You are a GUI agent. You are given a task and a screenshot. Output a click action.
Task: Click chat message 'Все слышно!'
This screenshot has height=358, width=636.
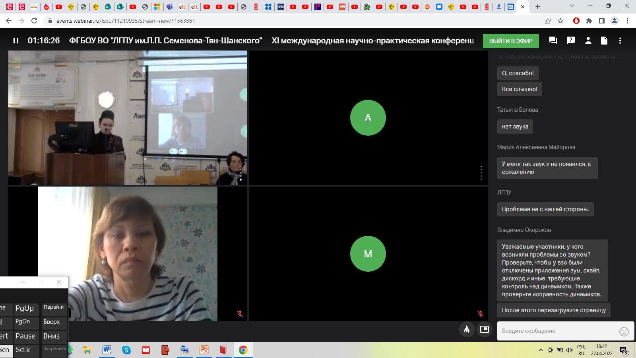[520, 89]
